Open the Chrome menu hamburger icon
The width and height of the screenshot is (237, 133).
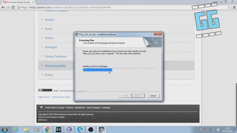pos(234,7)
